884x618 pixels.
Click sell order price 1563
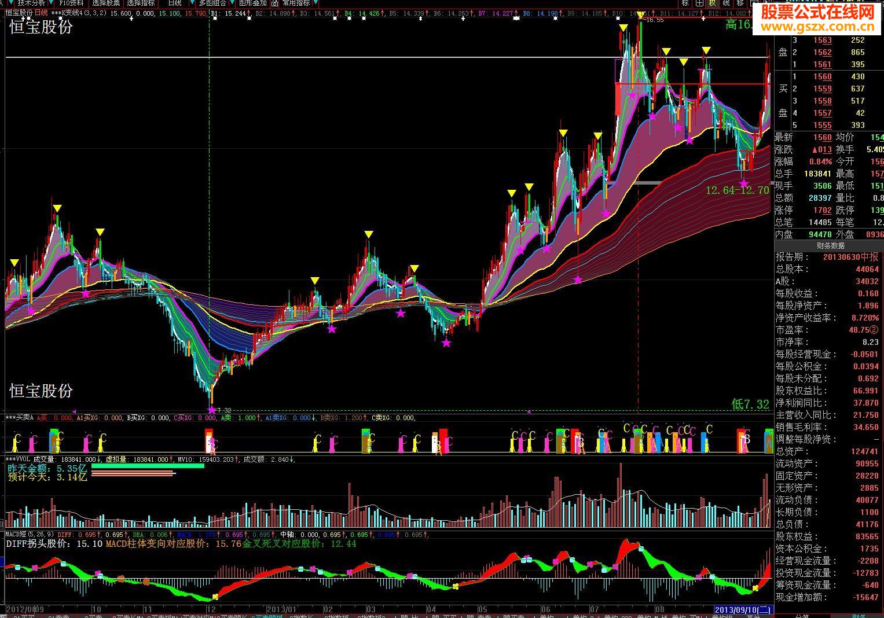(x=822, y=40)
